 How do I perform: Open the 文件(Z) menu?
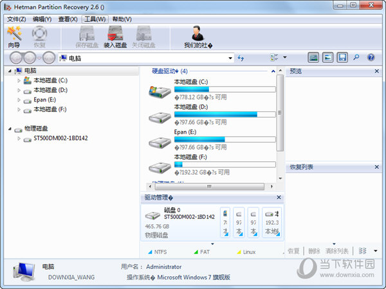[17, 19]
